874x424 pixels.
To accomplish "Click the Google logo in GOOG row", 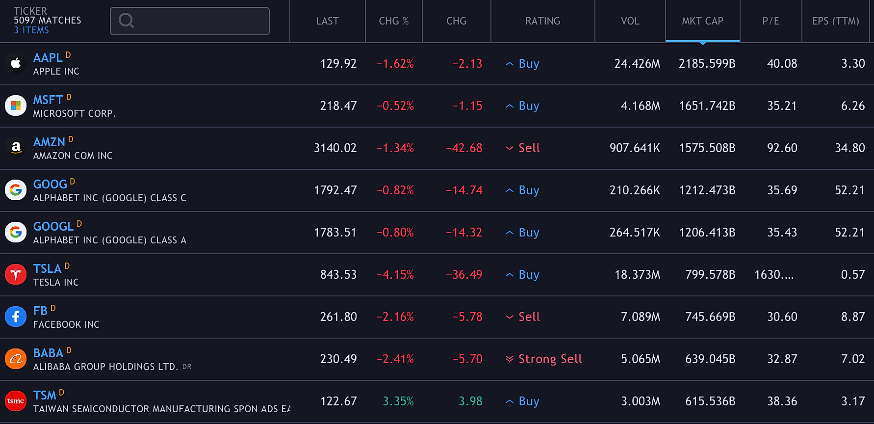I will pos(16,190).
